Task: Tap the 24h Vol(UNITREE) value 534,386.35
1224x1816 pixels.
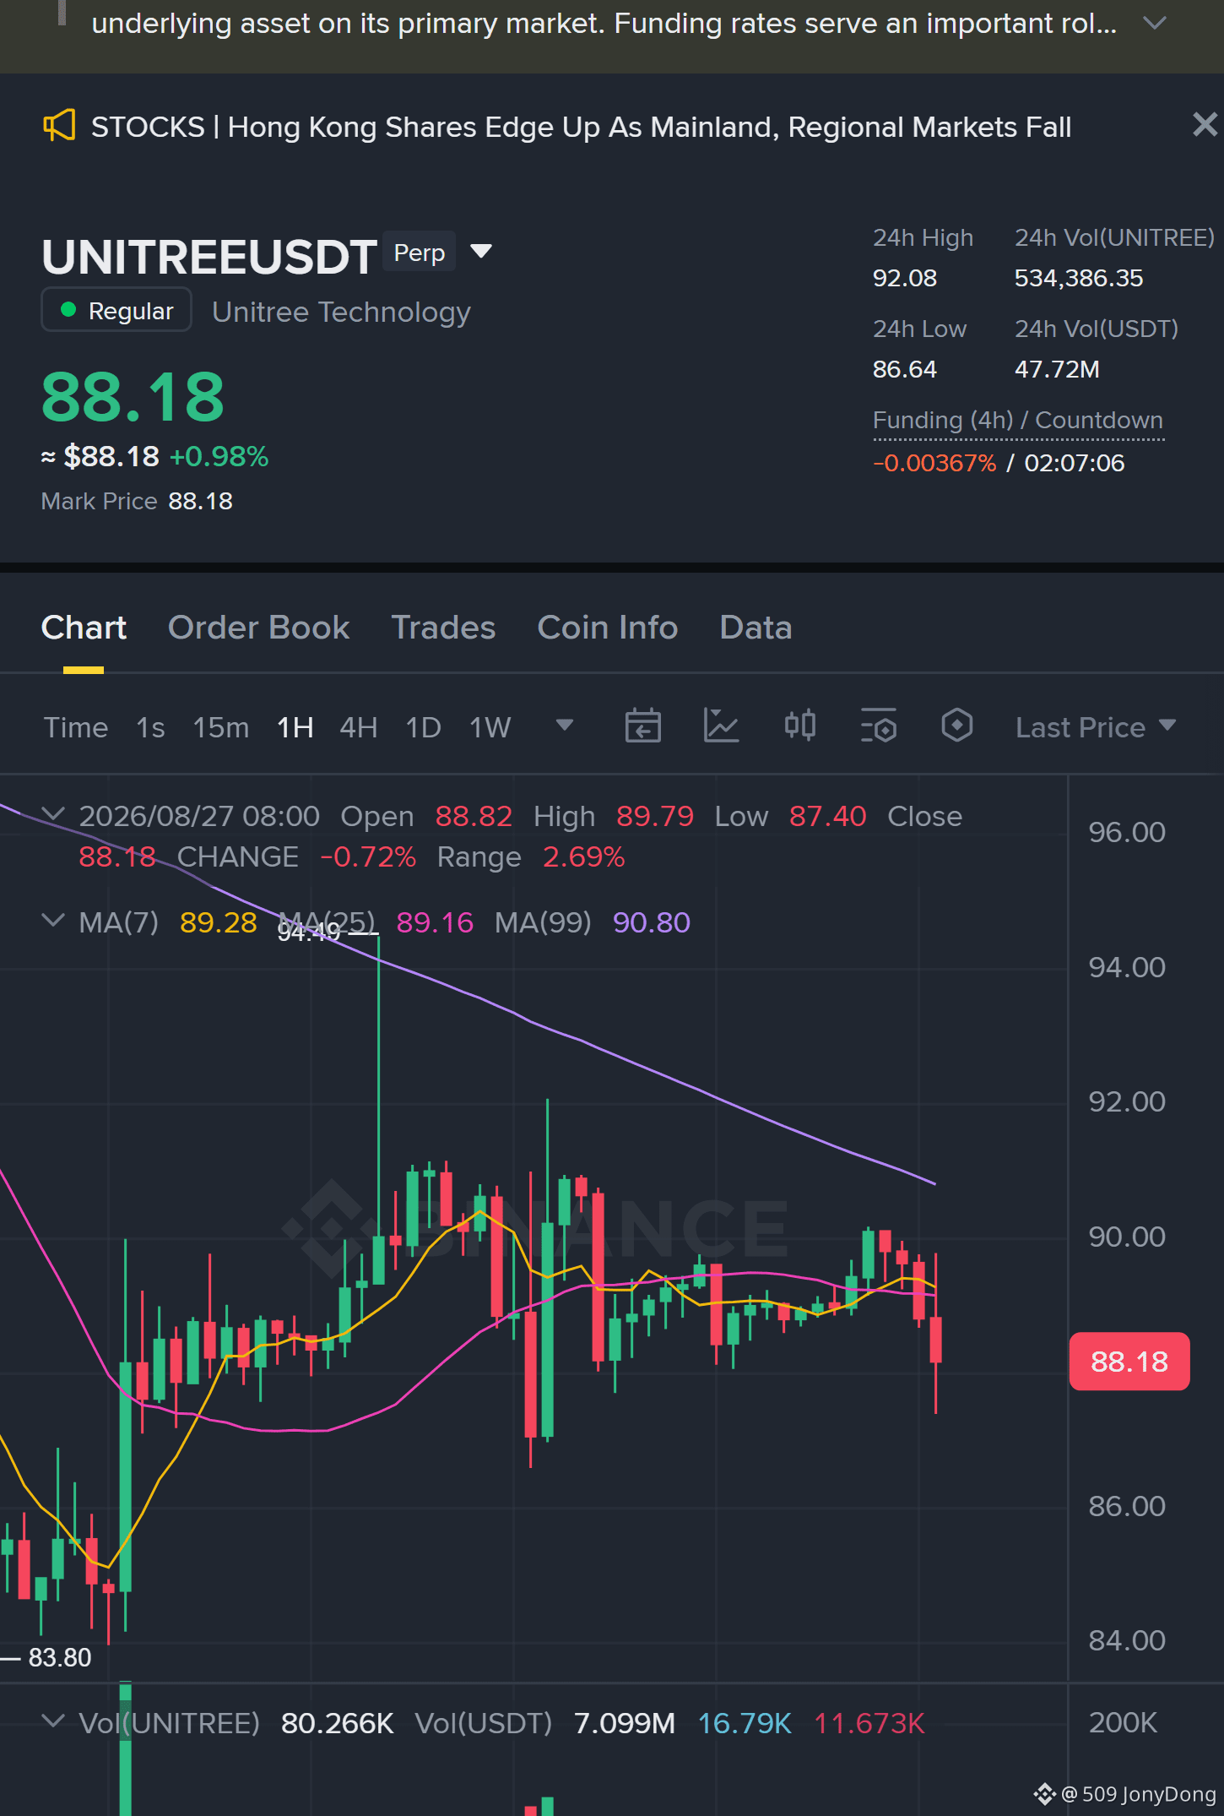Action: coord(1079,278)
